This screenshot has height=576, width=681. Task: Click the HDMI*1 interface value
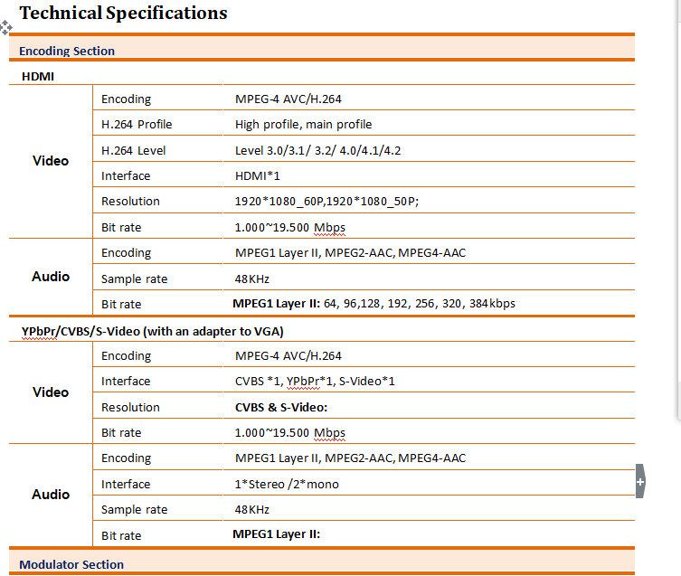pos(257,175)
